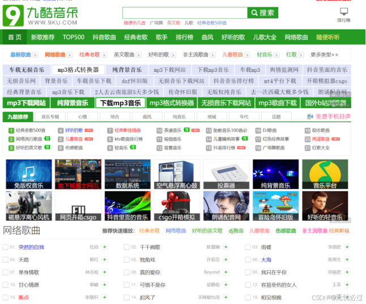The width and height of the screenshot is (366, 304).
Task: Add 大海 using its plus icon
Action: click(x=347, y=259)
